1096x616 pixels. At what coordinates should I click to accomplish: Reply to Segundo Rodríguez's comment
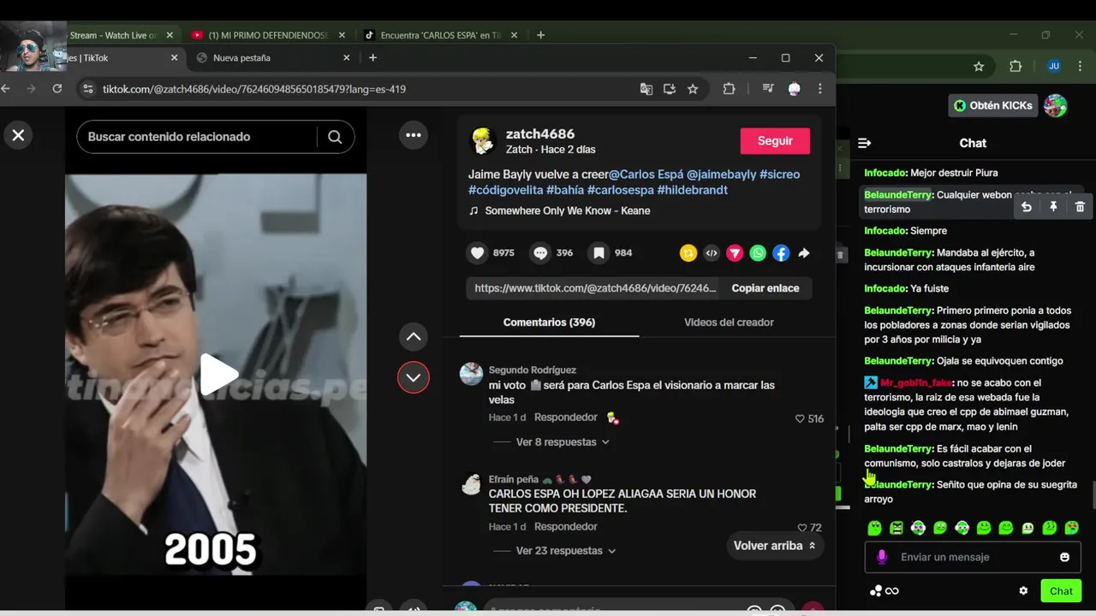click(566, 418)
